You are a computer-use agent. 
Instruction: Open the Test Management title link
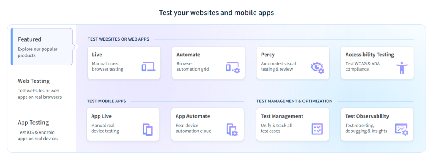click(282, 116)
